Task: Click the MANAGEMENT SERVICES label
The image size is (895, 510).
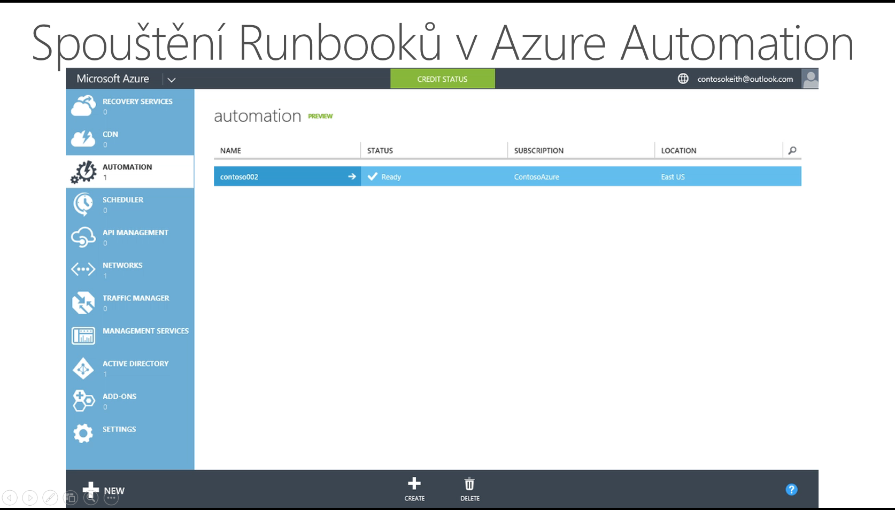Action: (145, 331)
